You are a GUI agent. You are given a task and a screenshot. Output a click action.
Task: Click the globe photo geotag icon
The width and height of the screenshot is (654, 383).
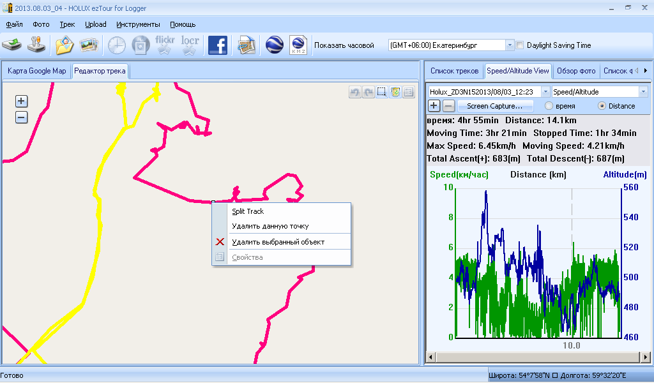(x=141, y=45)
